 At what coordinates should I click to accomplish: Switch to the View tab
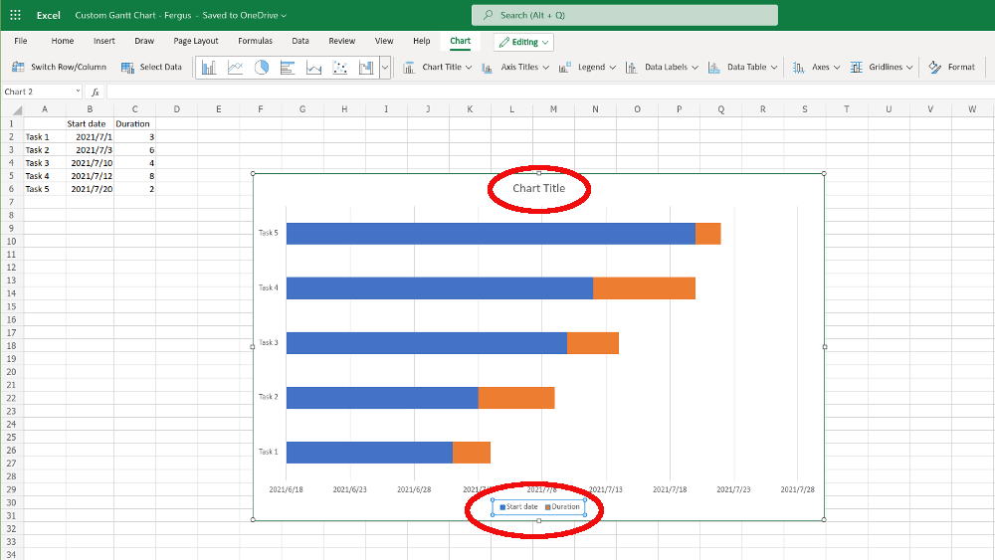click(384, 41)
